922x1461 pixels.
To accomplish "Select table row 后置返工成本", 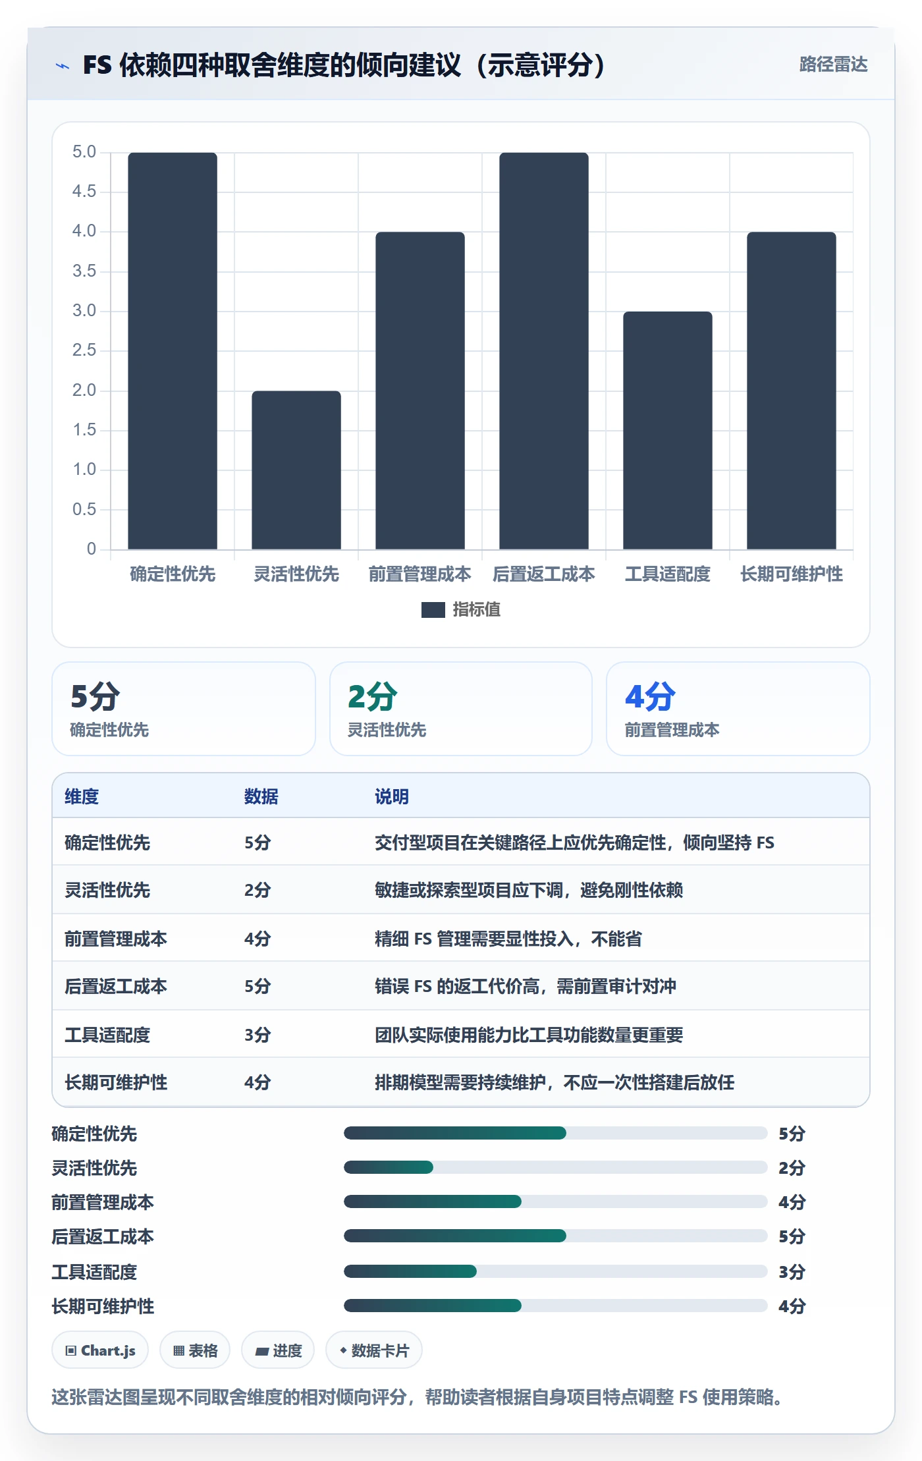I will tap(461, 986).
